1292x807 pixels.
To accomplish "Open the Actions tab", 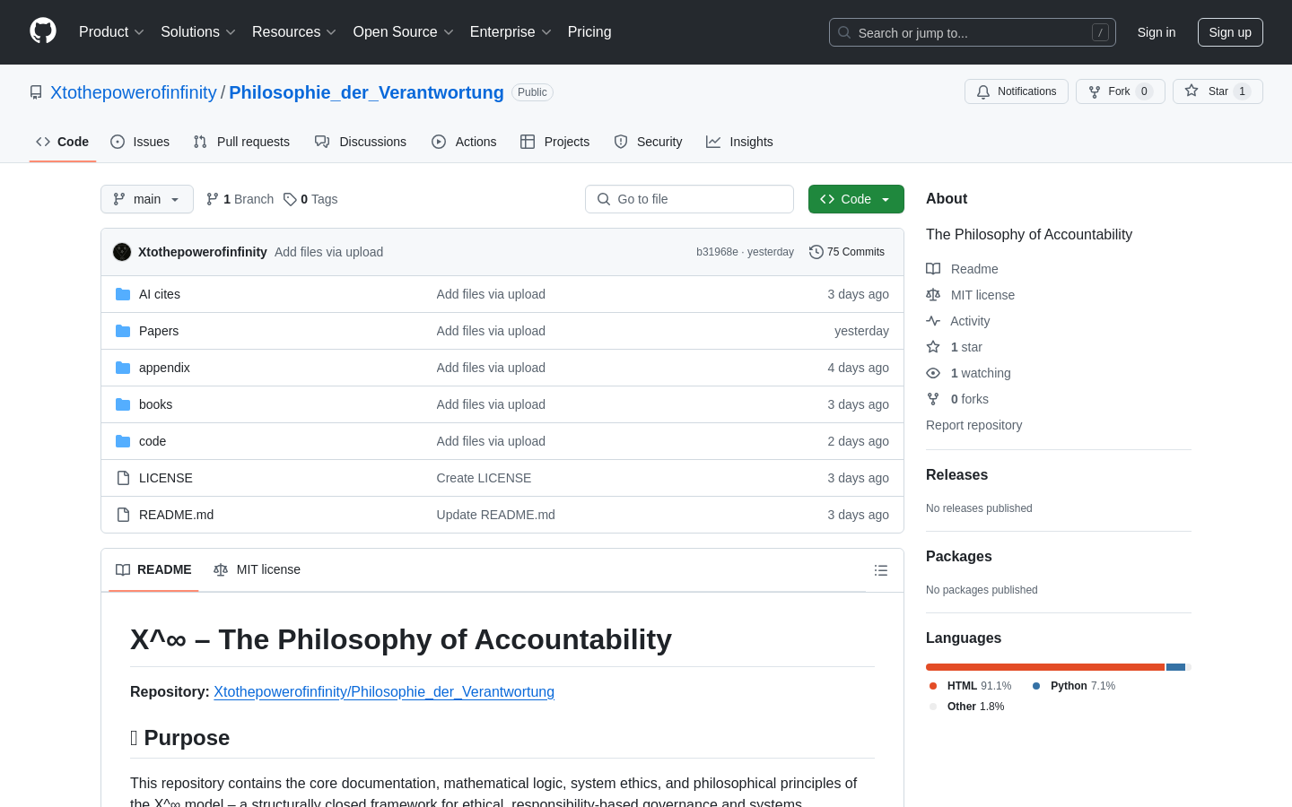I will click(464, 142).
